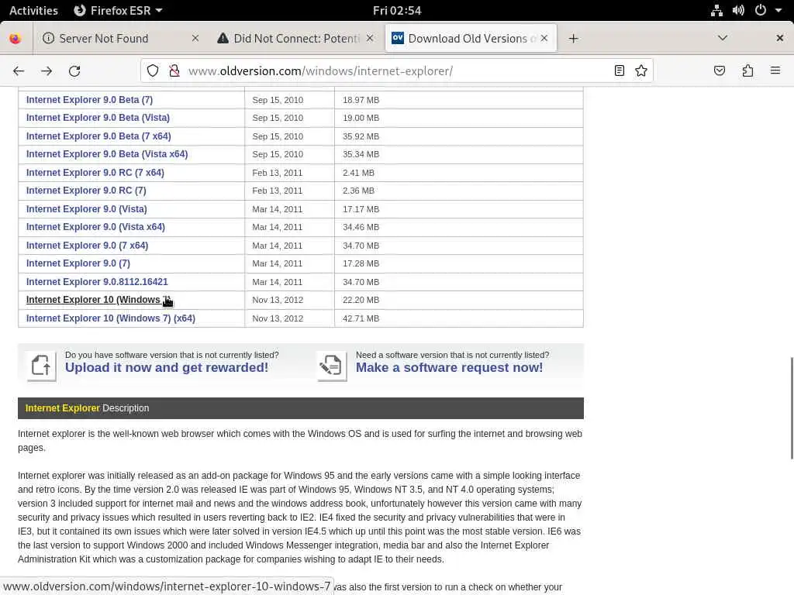Close the Firefox window
The height and width of the screenshot is (595, 794).
[x=780, y=39]
